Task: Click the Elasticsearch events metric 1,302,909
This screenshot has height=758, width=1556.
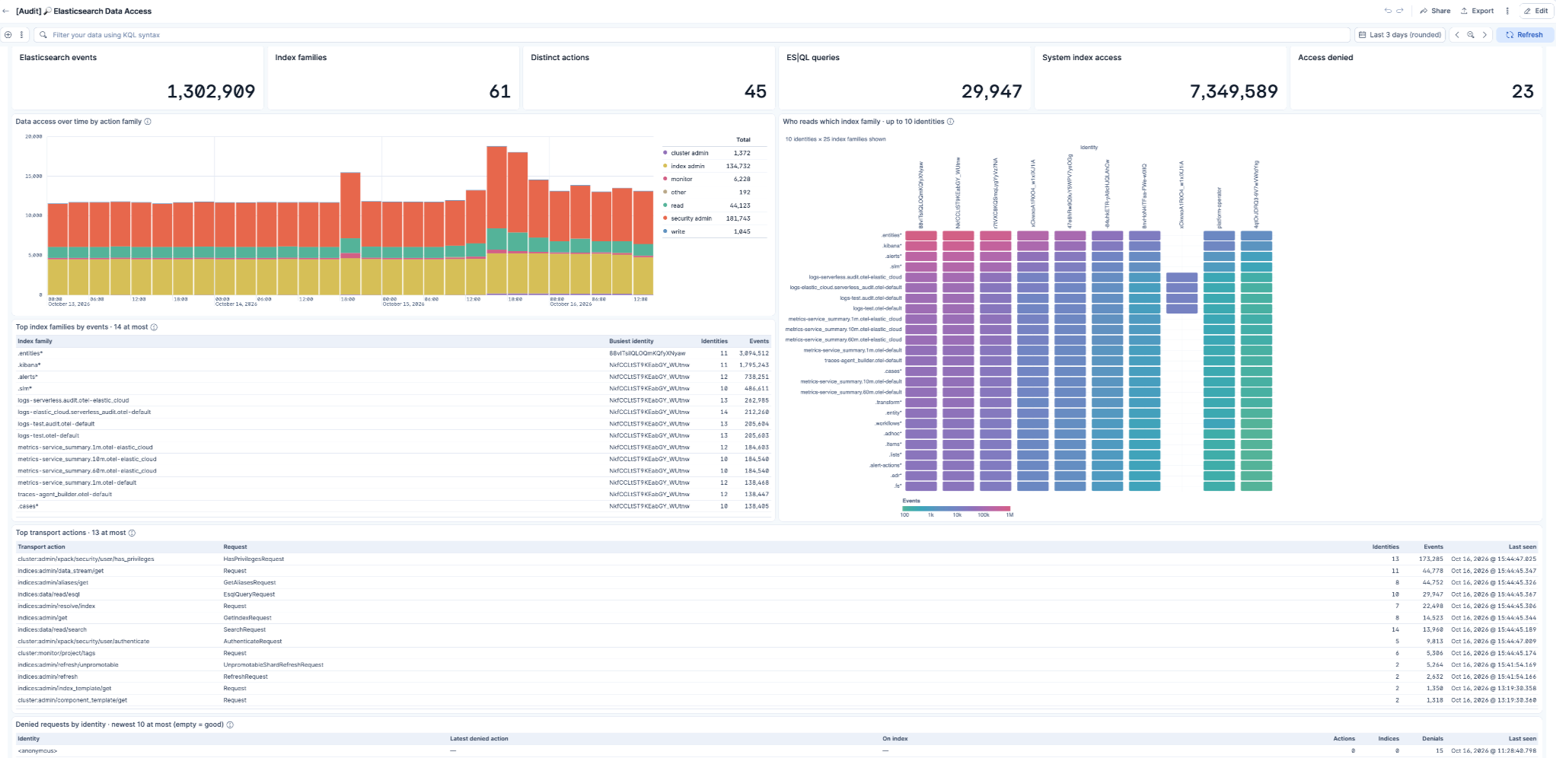Action: point(211,91)
